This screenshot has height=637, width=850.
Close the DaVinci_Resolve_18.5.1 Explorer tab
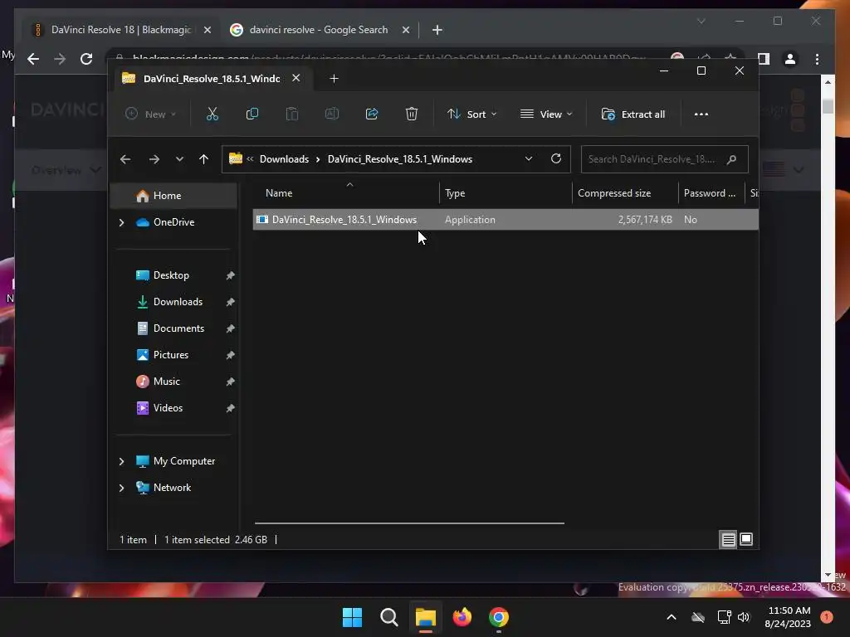[296, 78]
